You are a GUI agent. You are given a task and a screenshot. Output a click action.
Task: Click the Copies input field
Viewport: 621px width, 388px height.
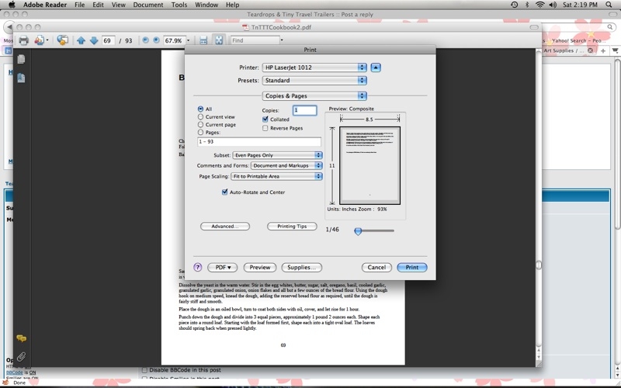coord(304,110)
